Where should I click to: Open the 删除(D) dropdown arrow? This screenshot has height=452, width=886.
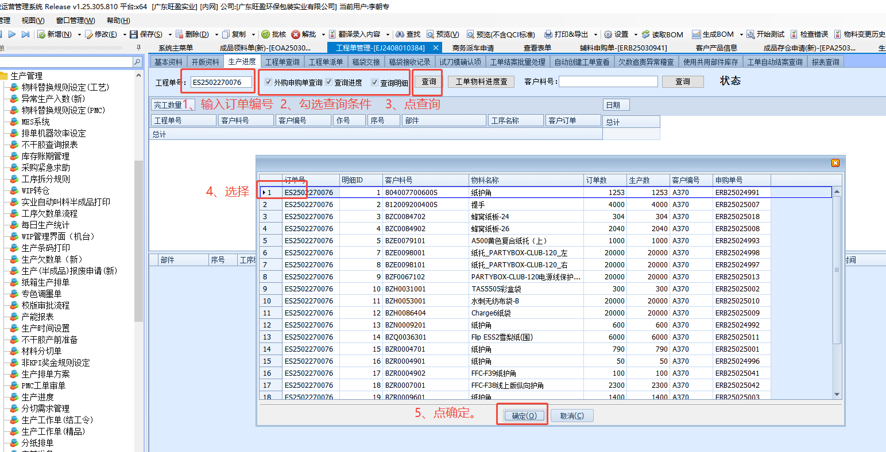pyautogui.click(x=216, y=35)
